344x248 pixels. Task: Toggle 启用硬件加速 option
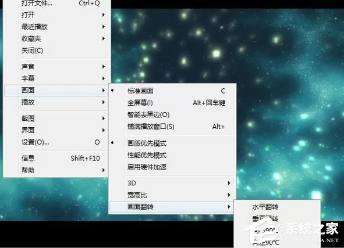pos(172,167)
